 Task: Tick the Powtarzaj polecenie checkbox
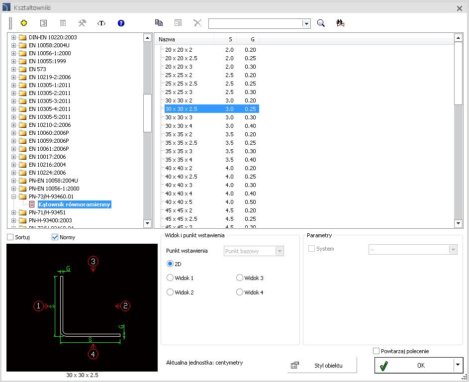point(376,351)
